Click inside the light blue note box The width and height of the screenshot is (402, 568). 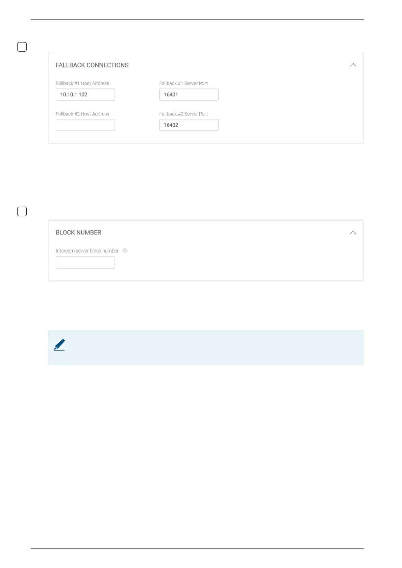pyautogui.click(x=209, y=347)
